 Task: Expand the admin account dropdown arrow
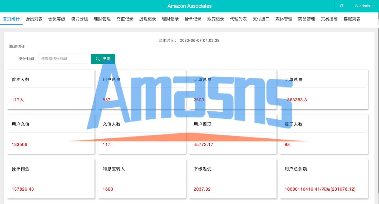(373, 6)
